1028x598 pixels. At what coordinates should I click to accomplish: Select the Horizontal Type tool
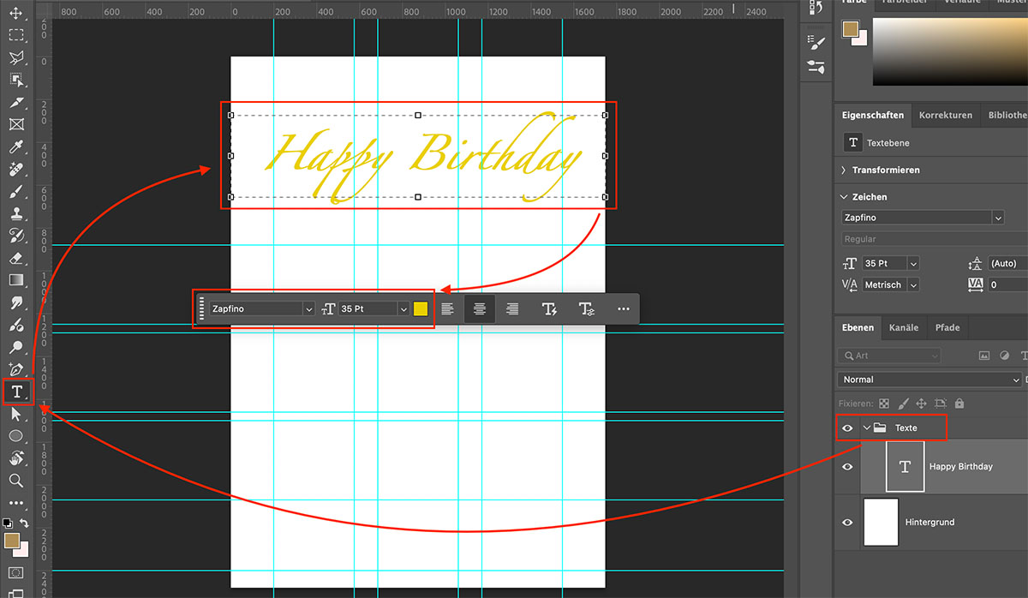click(x=15, y=392)
